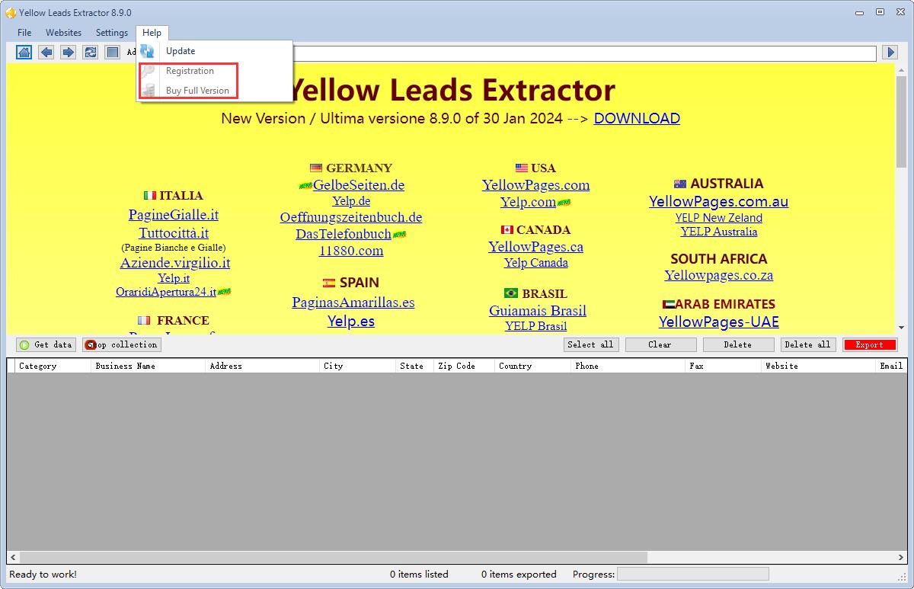
Task: Click the address input field
Action: click(585, 53)
